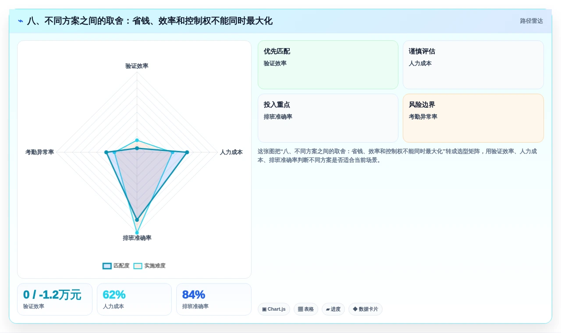The width and height of the screenshot is (561, 333).
Task: Select the 数据卡片 tag chip
Action: [366, 309]
